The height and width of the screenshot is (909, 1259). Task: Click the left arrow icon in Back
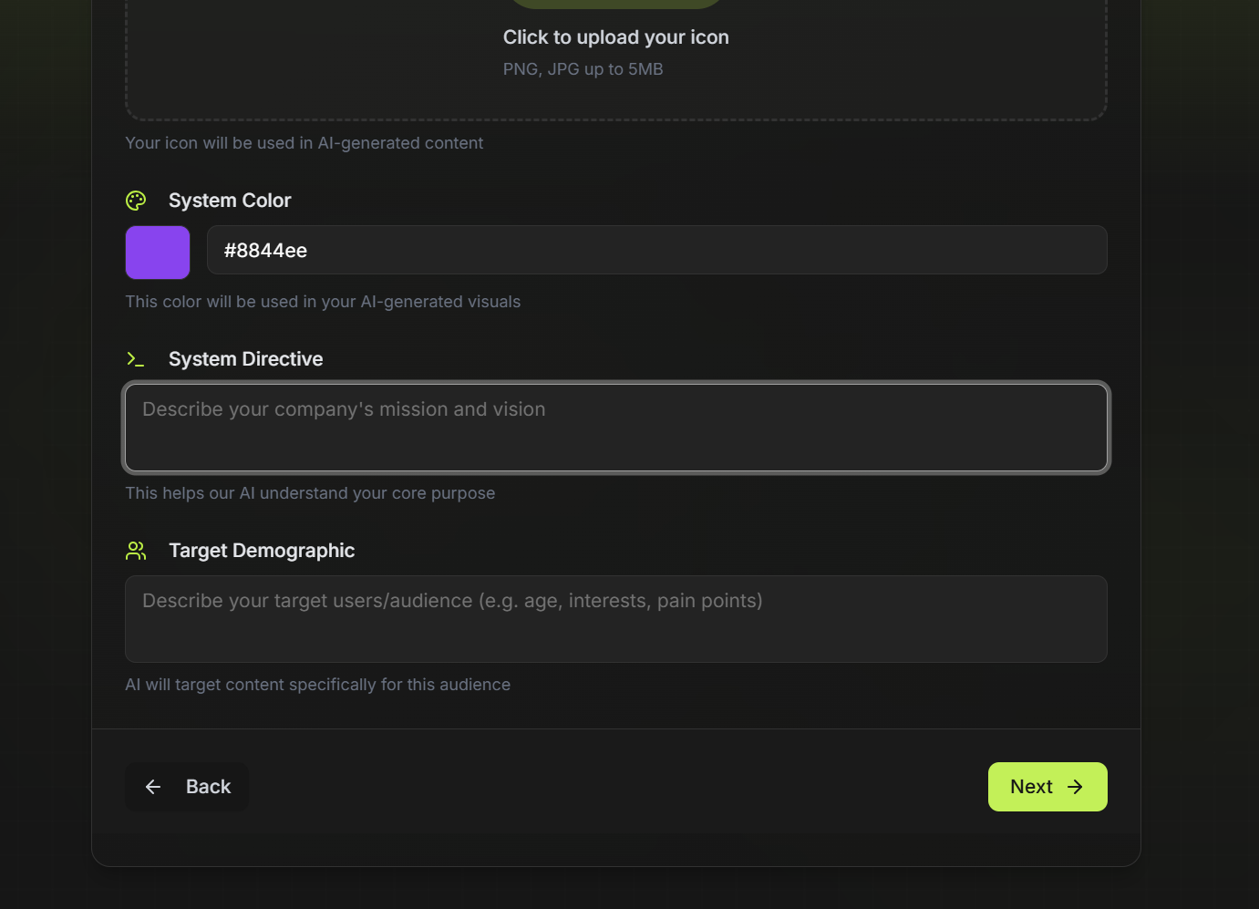[153, 787]
